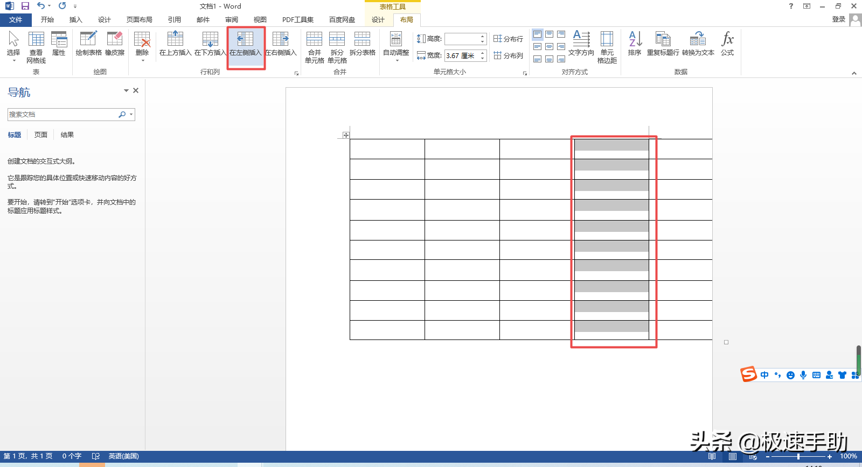Open the AutoFit dropdown menu

click(396, 47)
